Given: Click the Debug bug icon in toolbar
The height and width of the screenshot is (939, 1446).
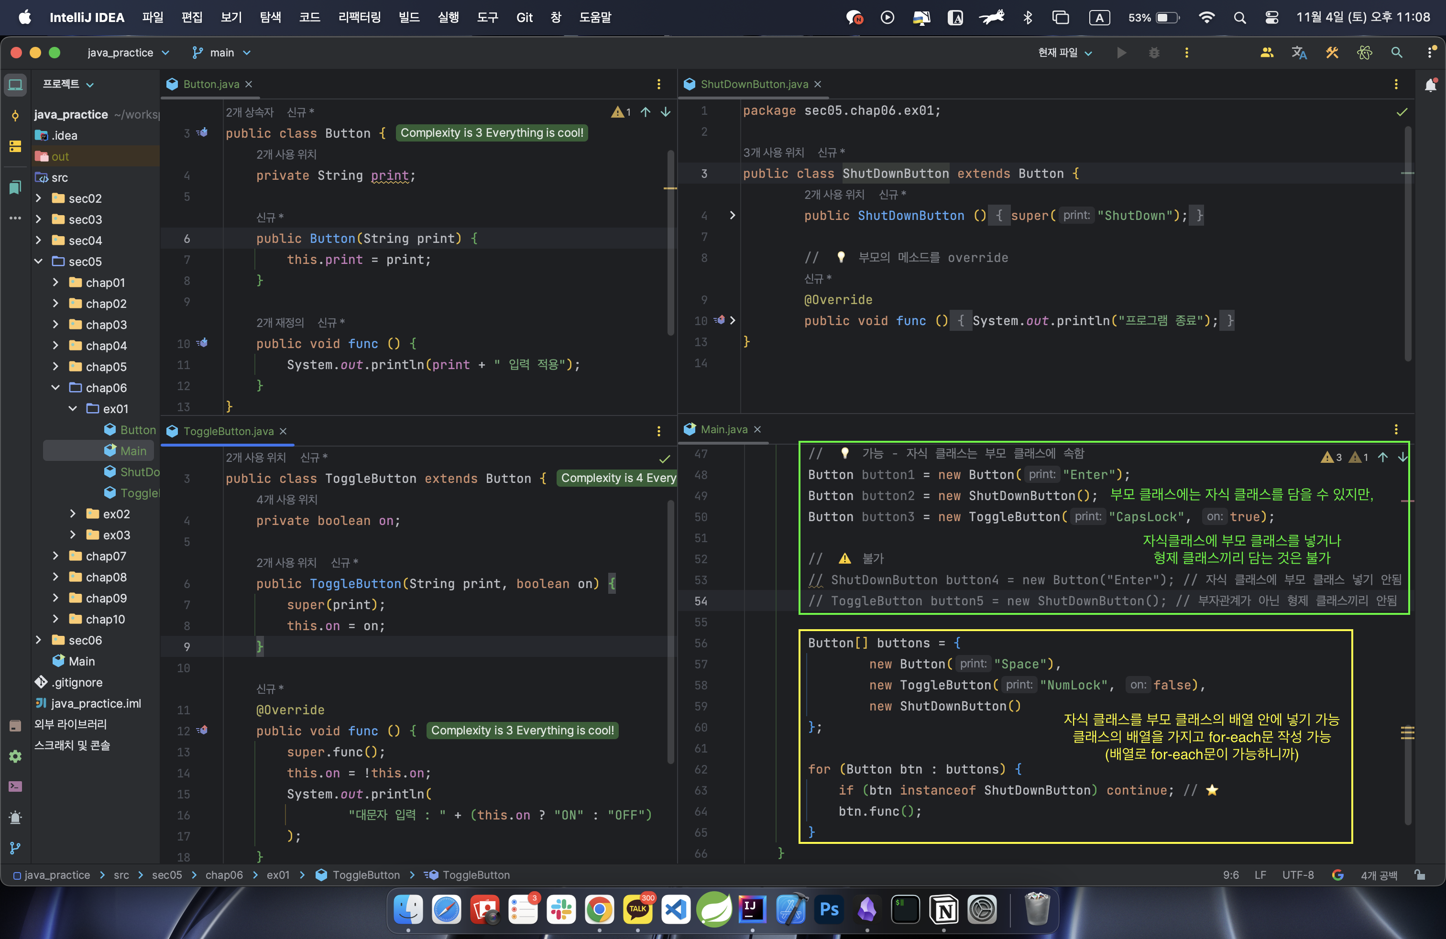Looking at the screenshot, I should 1154,53.
